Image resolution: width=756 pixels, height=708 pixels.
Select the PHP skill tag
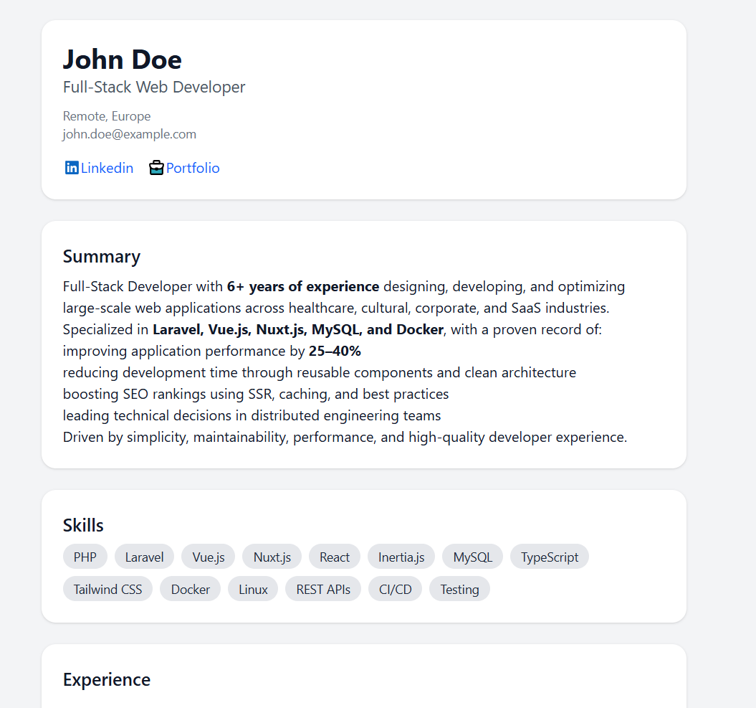(85, 557)
